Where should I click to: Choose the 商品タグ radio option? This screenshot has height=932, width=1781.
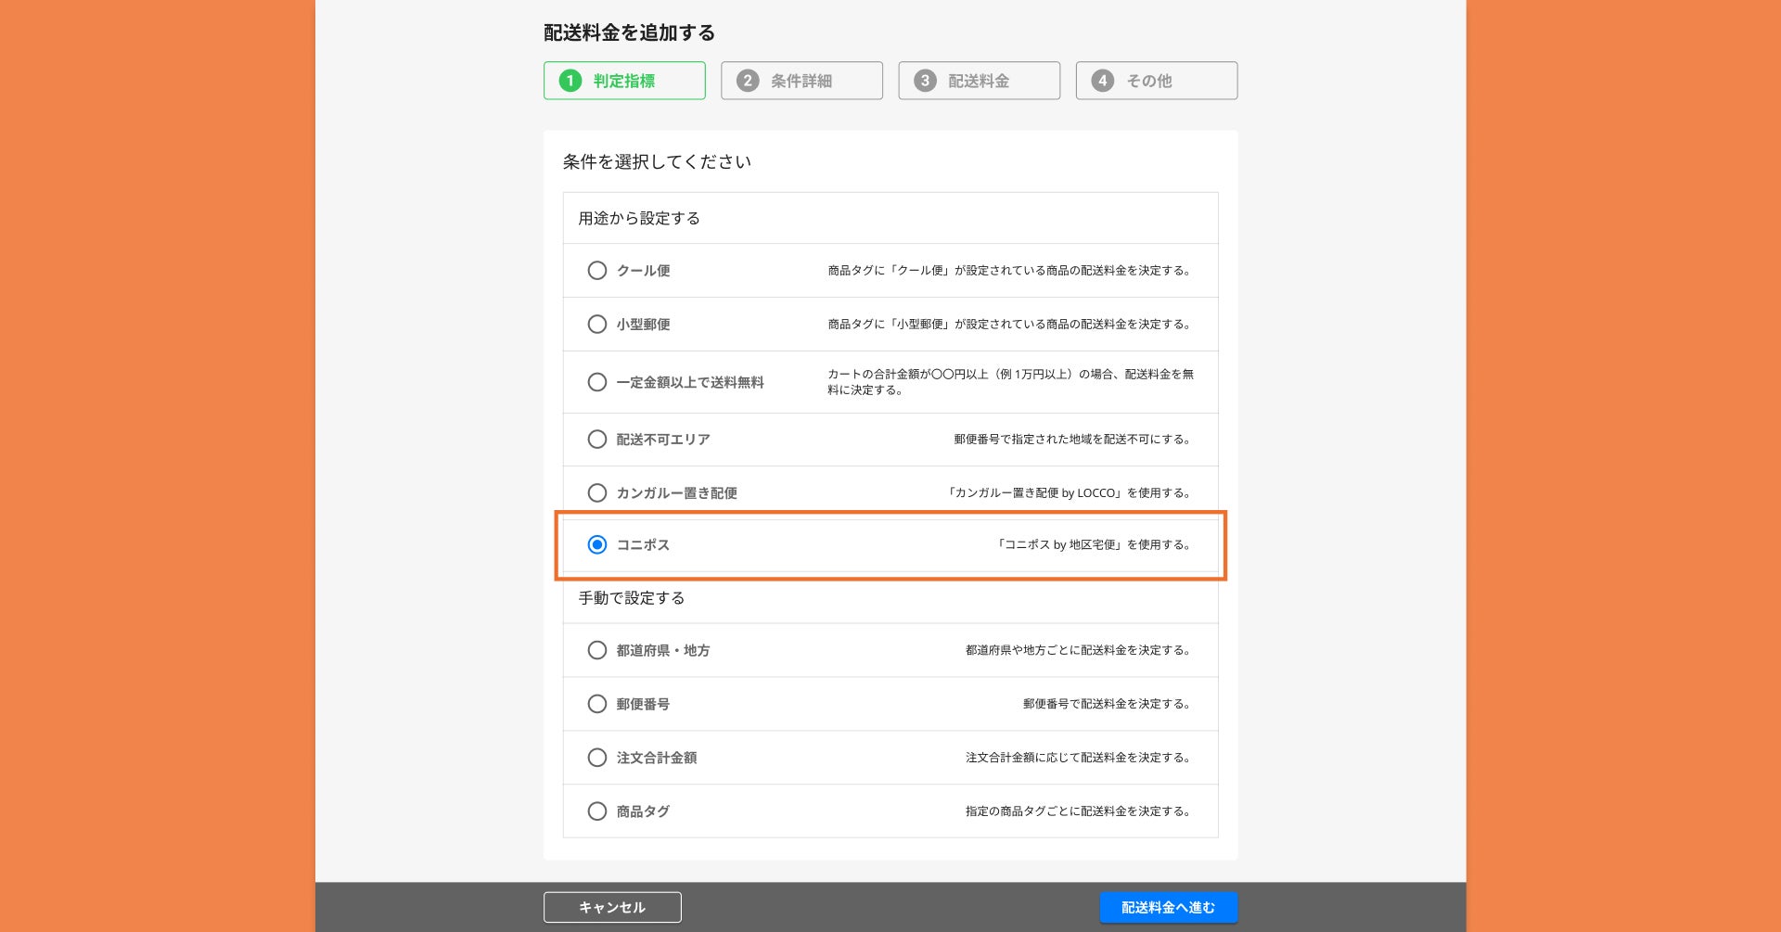point(597,811)
